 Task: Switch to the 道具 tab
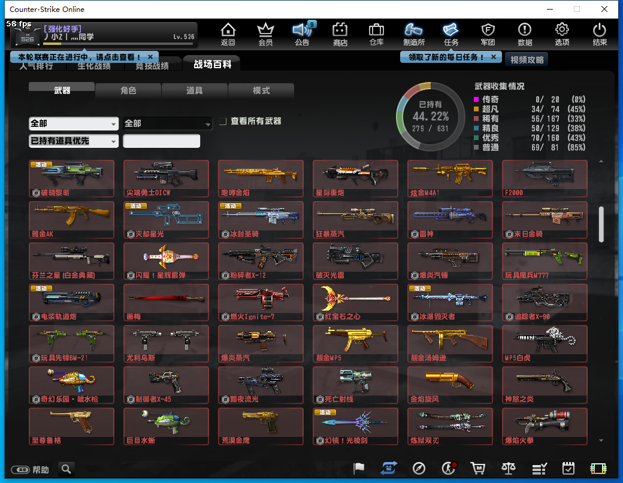(195, 90)
